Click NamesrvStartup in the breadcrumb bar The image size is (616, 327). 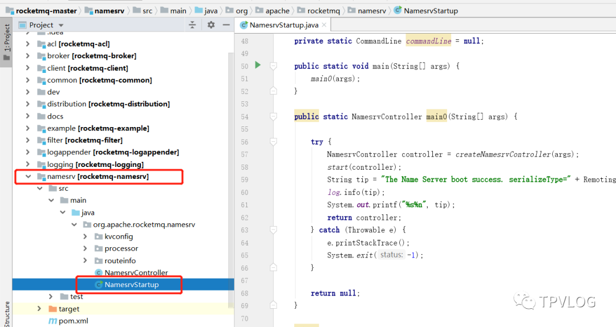tap(431, 11)
